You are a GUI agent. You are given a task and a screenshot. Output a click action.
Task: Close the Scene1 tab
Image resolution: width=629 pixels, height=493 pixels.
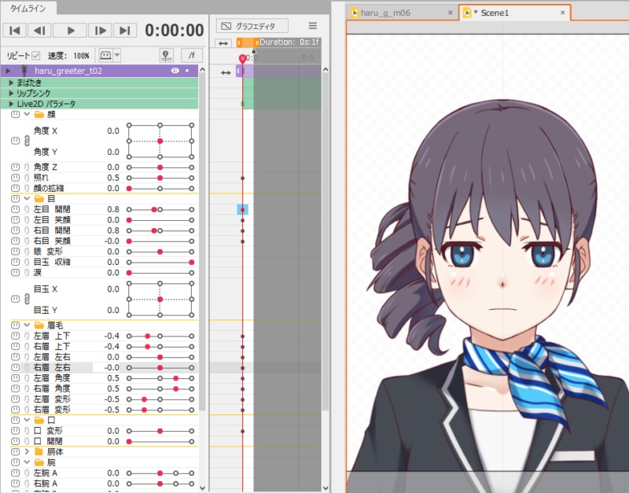(x=563, y=13)
